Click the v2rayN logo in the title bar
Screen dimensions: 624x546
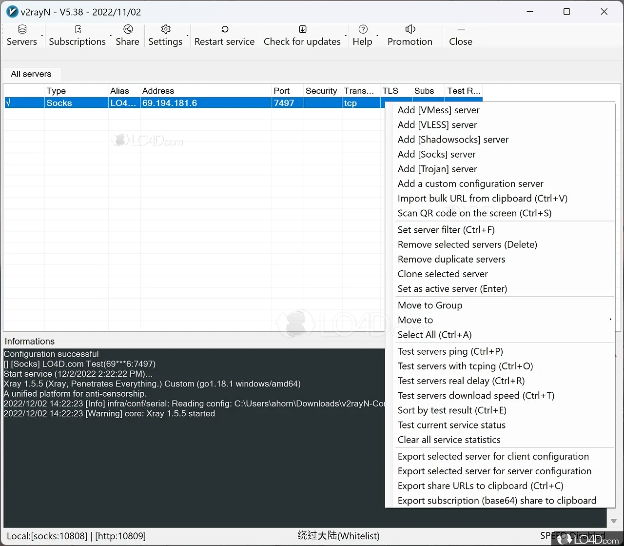point(12,11)
